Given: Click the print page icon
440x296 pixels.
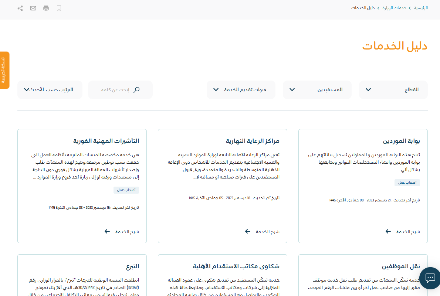Looking at the screenshot, I should tap(46, 8).
